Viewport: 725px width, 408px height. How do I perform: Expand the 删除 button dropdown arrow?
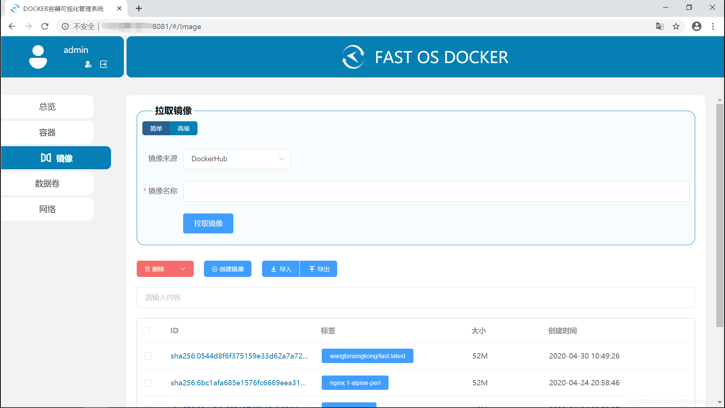[183, 269]
